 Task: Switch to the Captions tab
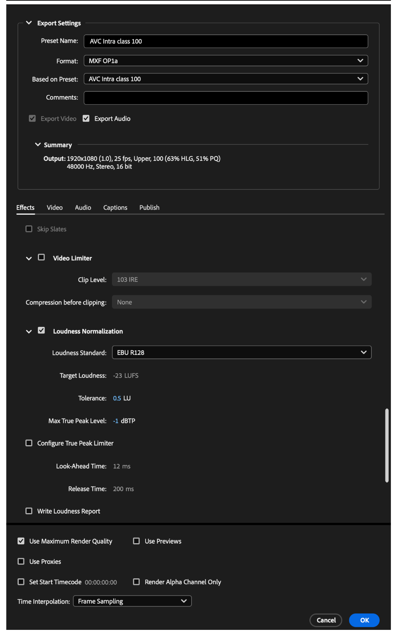[x=115, y=208]
